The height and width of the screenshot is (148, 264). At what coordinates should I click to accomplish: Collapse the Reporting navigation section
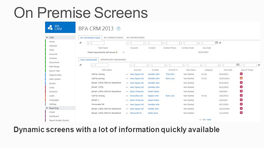click(47, 108)
